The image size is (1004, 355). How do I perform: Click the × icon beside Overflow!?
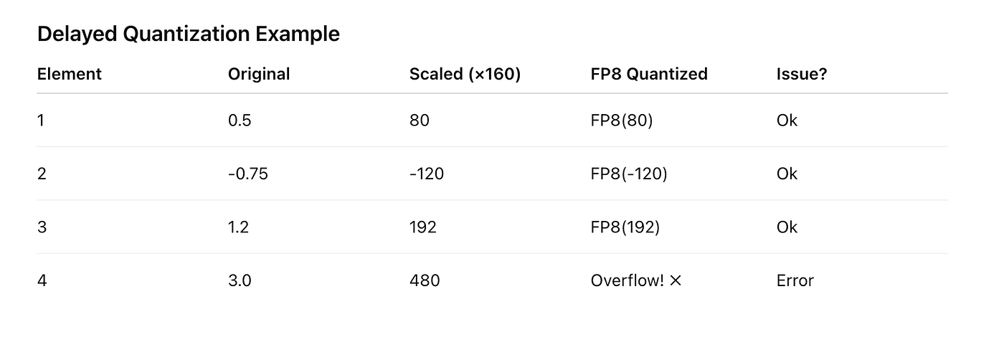coord(675,281)
